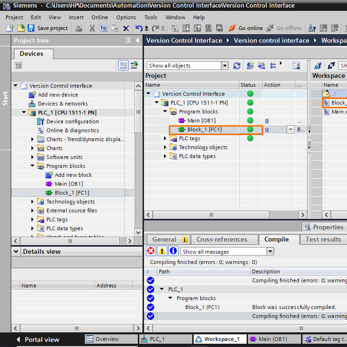Select Add new device in Project tree
The width and height of the screenshot is (347, 347).
pos(58,95)
